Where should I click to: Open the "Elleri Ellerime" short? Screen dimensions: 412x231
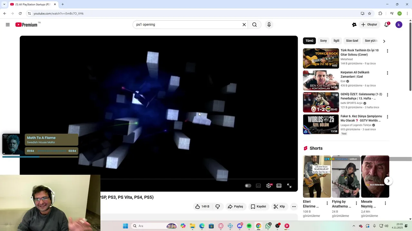point(317,176)
